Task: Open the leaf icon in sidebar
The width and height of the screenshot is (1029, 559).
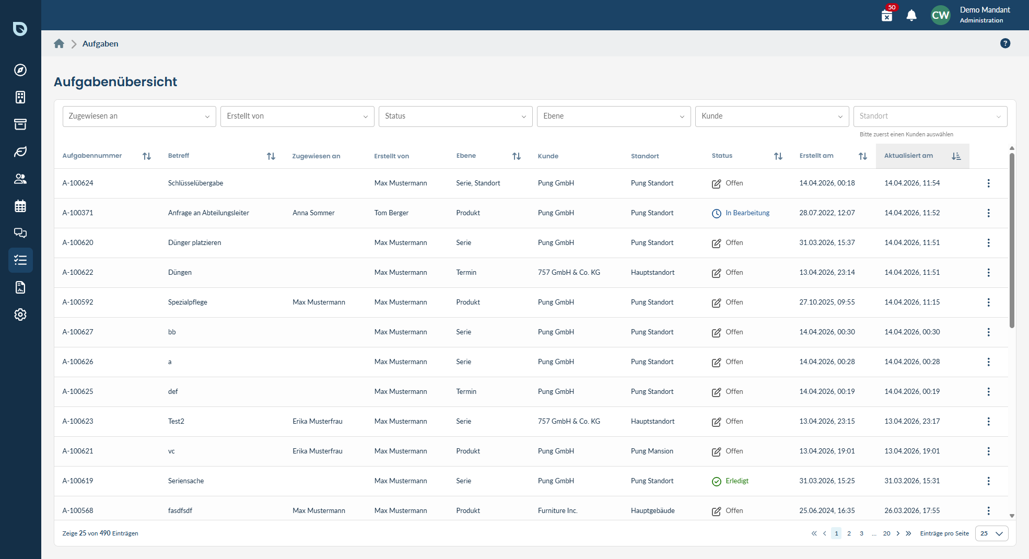Action: pyautogui.click(x=20, y=152)
